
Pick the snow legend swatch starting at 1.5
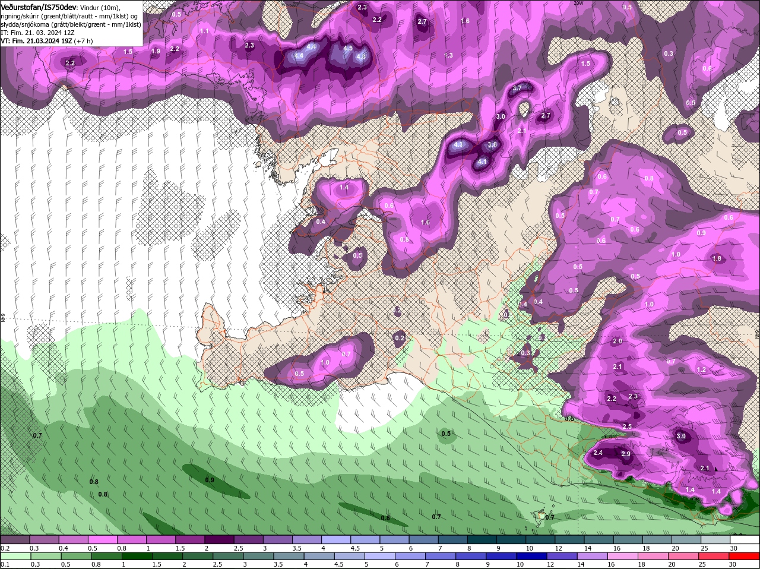[190, 540]
